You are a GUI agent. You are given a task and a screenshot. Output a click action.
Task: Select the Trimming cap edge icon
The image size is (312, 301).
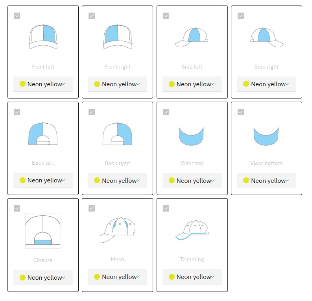[x=192, y=230]
